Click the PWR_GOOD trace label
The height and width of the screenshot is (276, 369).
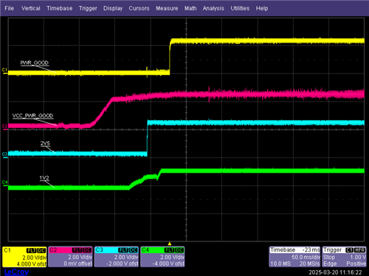pyautogui.click(x=34, y=63)
